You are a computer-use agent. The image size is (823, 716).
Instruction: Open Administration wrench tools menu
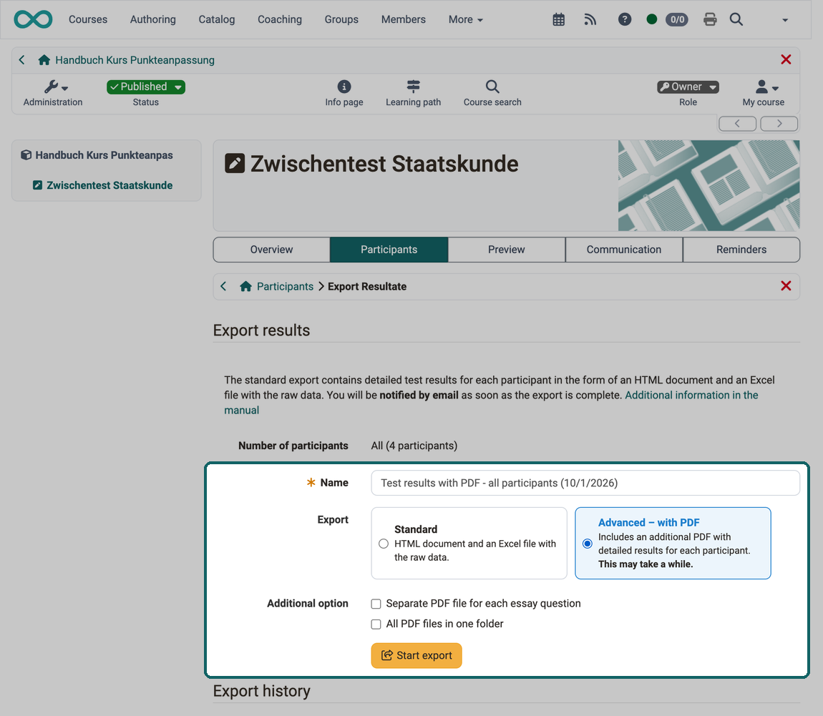(x=52, y=94)
